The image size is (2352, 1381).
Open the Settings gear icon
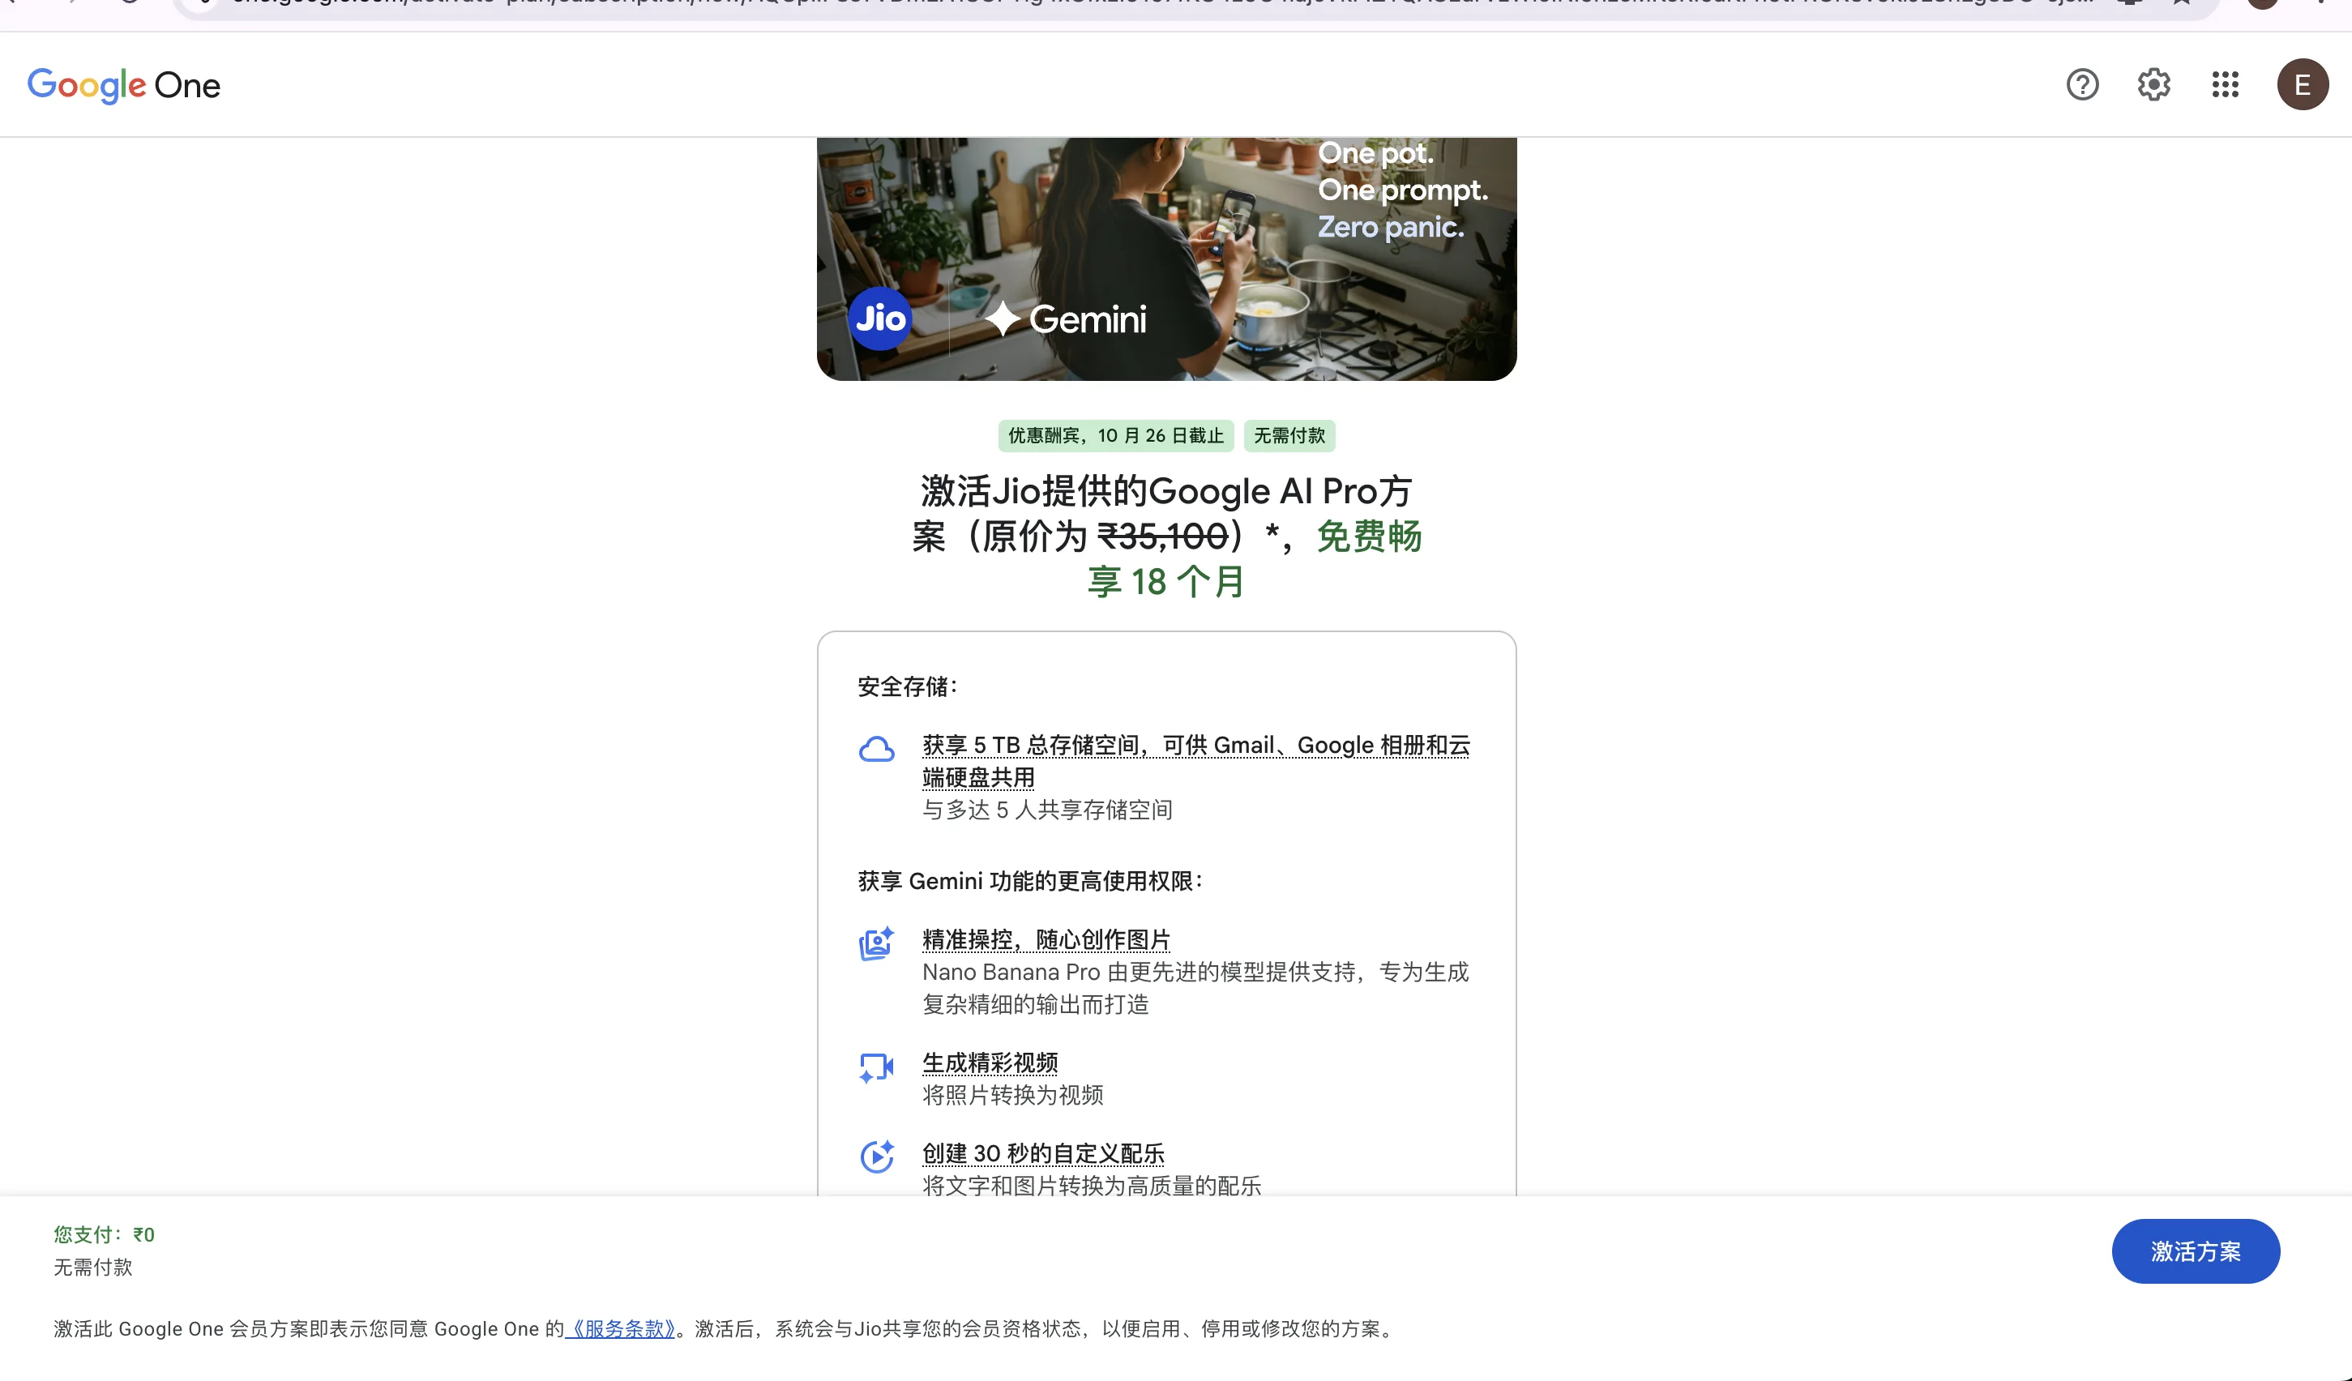2154,85
